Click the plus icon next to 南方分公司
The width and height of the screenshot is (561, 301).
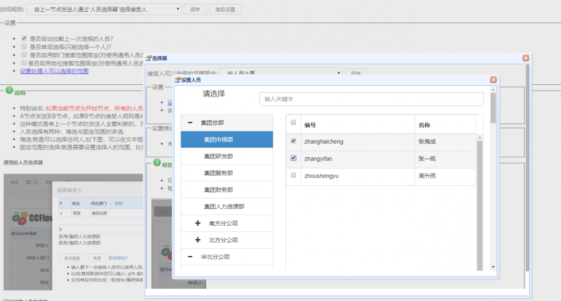pos(197,224)
